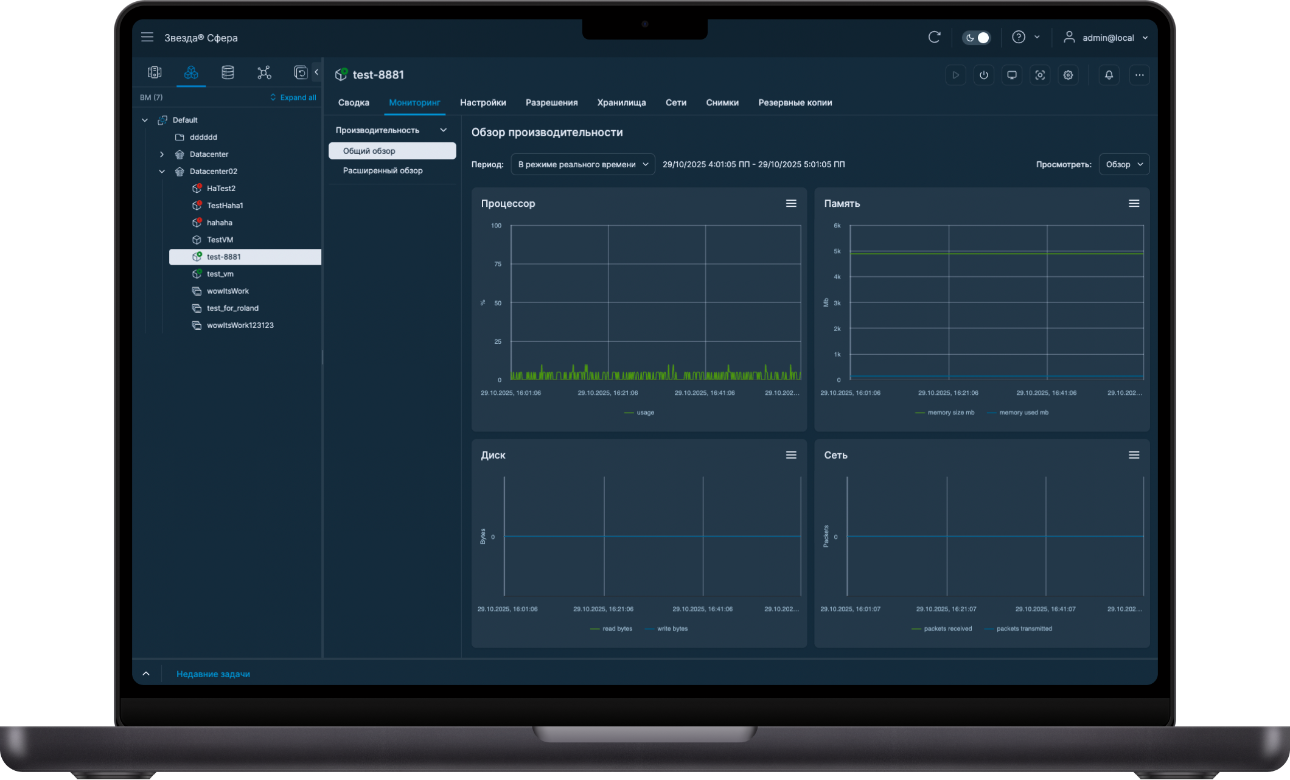This screenshot has width=1290, height=780.
Task: Expand the Datacenter tree node
Action: coord(162,155)
